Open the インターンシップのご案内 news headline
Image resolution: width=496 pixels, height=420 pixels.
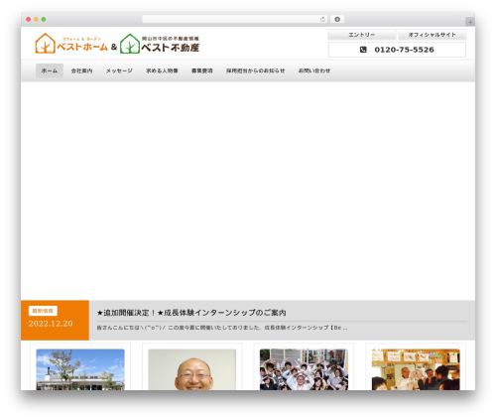(191, 313)
